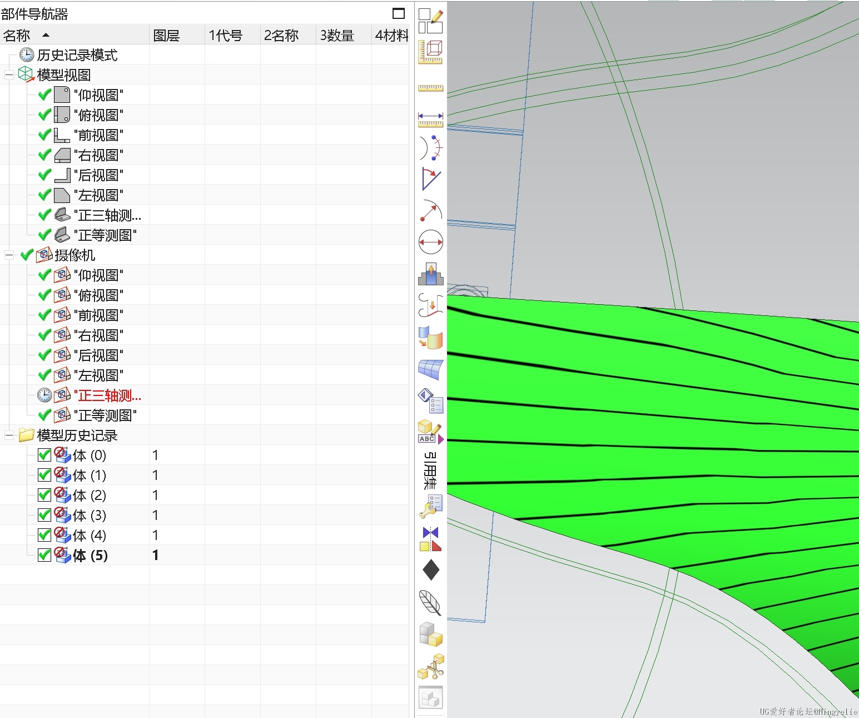The height and width of the screenshot is (718, 859).
Task: Select the feather icon
Action: coord(430,602)
